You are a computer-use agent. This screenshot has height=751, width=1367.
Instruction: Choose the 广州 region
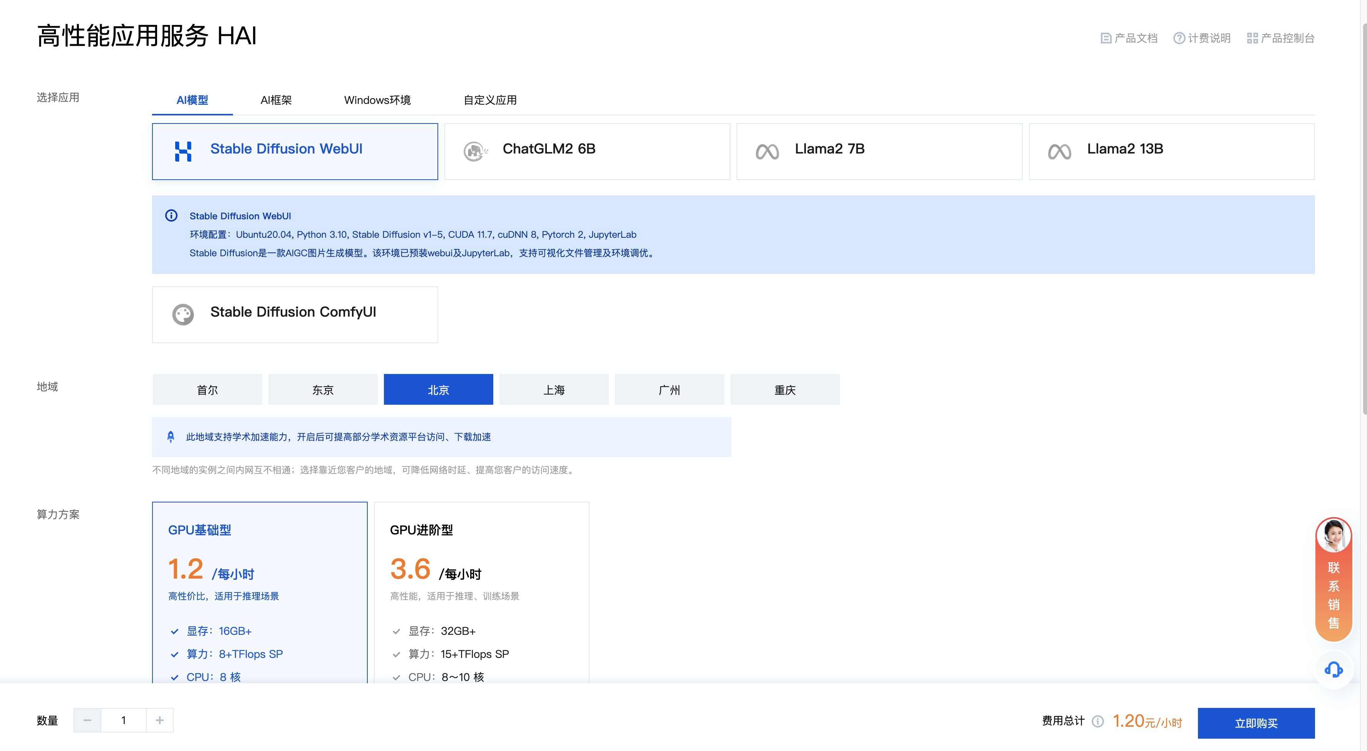tap(670, 390)
